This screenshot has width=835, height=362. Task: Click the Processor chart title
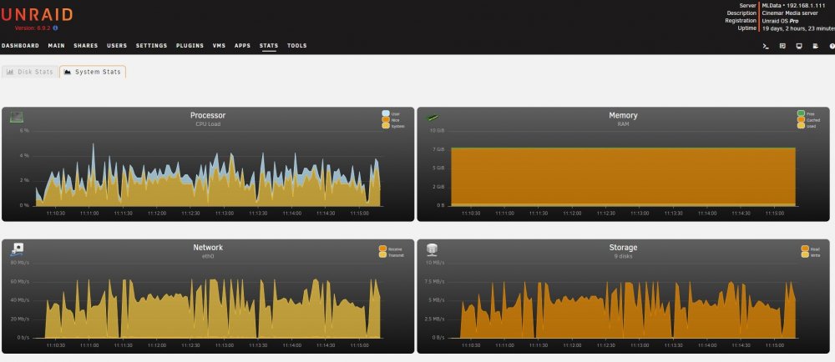208,115
